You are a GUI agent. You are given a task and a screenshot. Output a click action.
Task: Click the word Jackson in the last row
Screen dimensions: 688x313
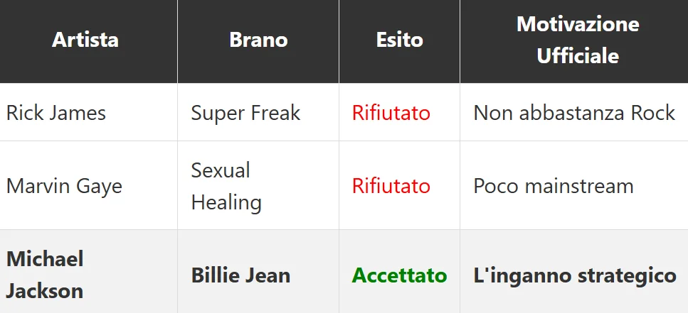pyautogui.click(x=45, y=290)
